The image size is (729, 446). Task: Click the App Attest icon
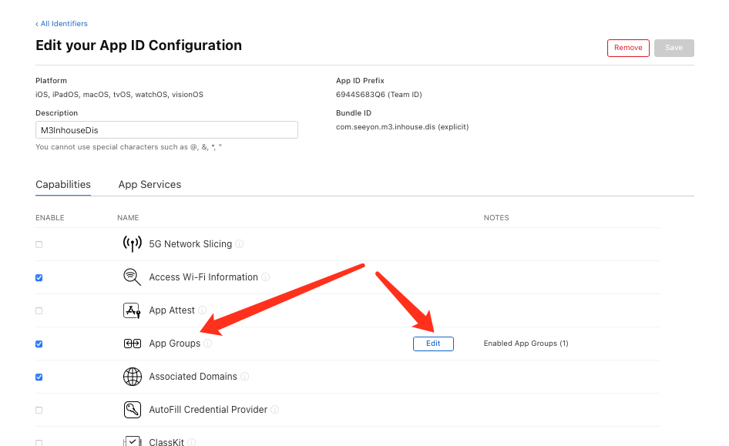click(132, 310)
